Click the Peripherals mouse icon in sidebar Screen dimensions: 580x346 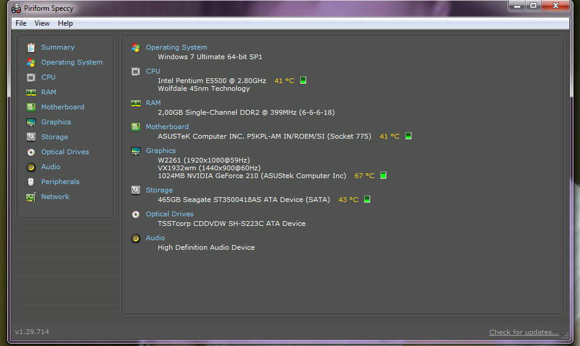pos(31,182)
